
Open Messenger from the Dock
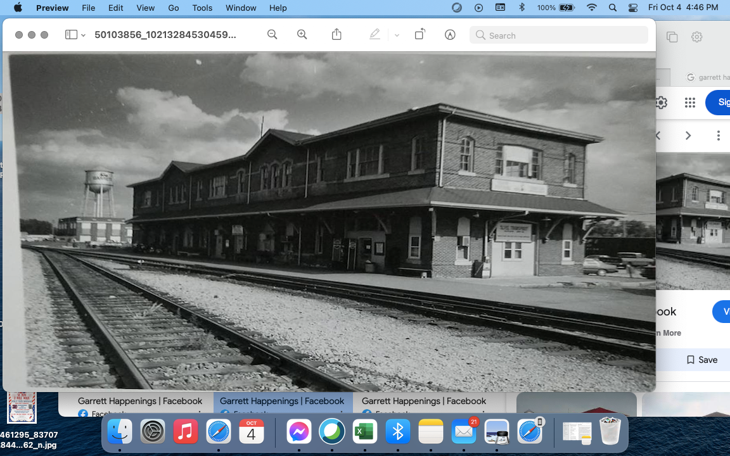click(299, 432)
